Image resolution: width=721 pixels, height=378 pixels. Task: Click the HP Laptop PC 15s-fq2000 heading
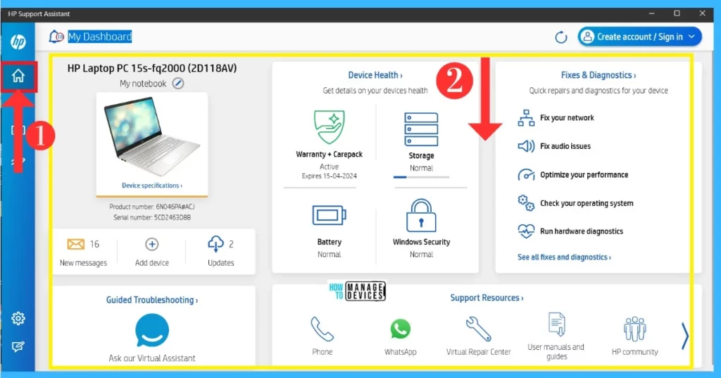152,68
